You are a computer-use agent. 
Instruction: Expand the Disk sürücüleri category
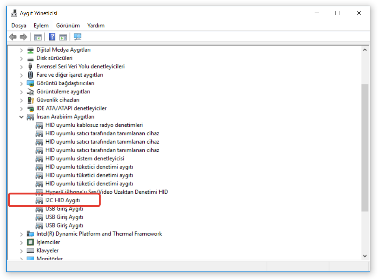click(x=22, y=58)
